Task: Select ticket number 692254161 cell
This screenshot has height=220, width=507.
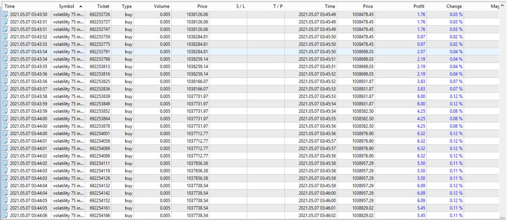Action: point(100,208)
